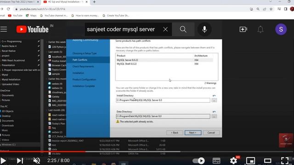Image resolution: width=294 pixels, height=165 pixels.
Task: Select Installation Complete step
Action: tap(84, 86)
